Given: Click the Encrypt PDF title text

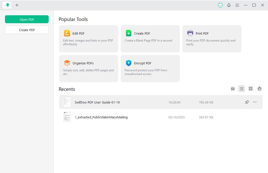Looking at the screenshot, I should point(142,63).
